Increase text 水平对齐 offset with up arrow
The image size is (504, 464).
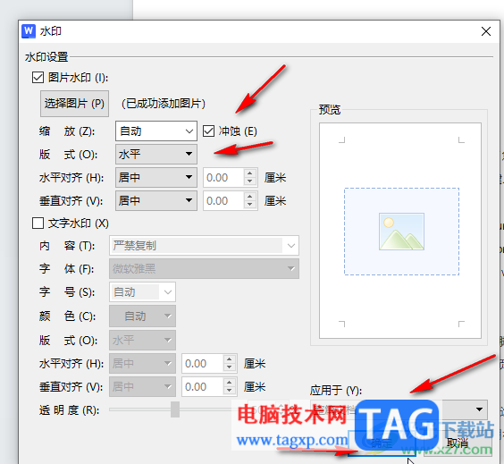(229, 359)
